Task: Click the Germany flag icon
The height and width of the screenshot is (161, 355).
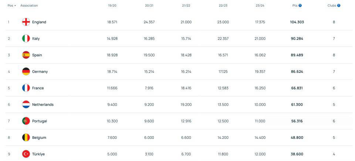Action: pyautogui.click(x=26, y=72)
